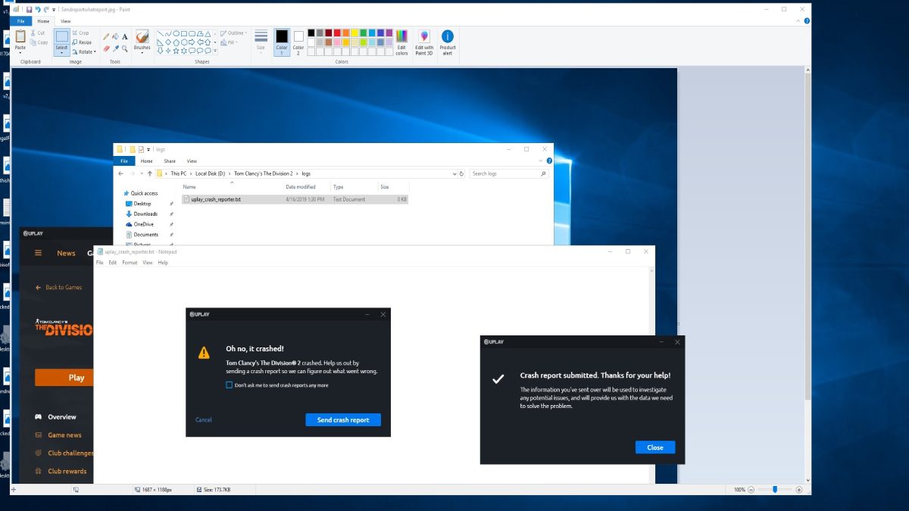The width and height of the screenshot is (909, 511).
Task: Select the uplay_crash_reporter.txt file
Action: tap(295, 199)
